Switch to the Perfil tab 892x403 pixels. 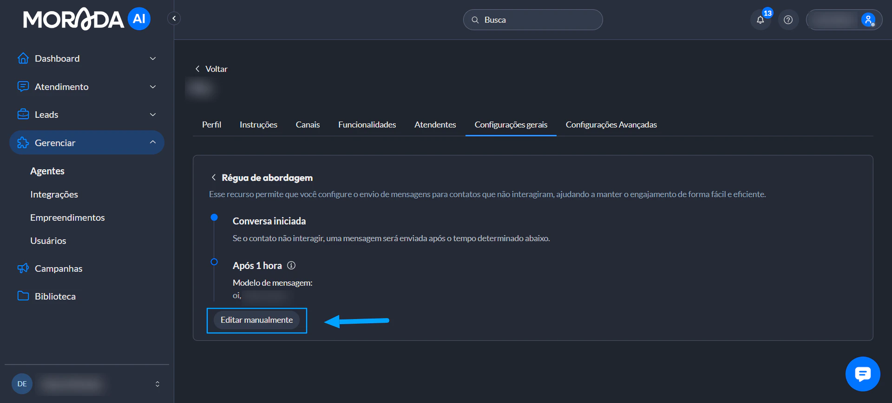[211, 125]
